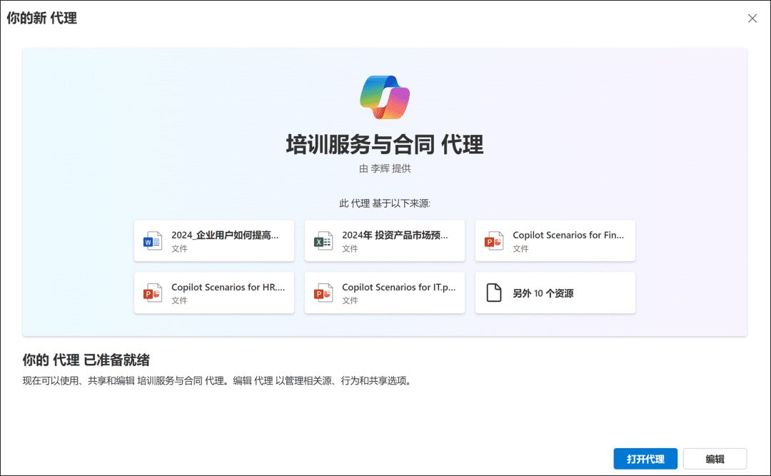Viewport: 771px width, 476px height.
Task: Click the Copilot logo icon
Action: pyautogui.click(x=385, y=97)
